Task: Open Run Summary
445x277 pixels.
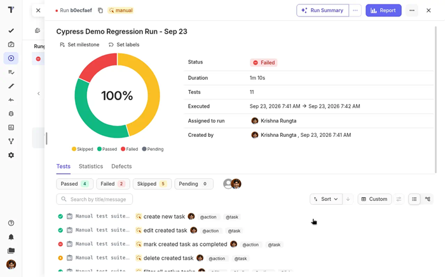Action: [x=323, y=11]
